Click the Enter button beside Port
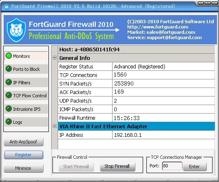This screenshot has width=219, height=182. click(195, 167)
